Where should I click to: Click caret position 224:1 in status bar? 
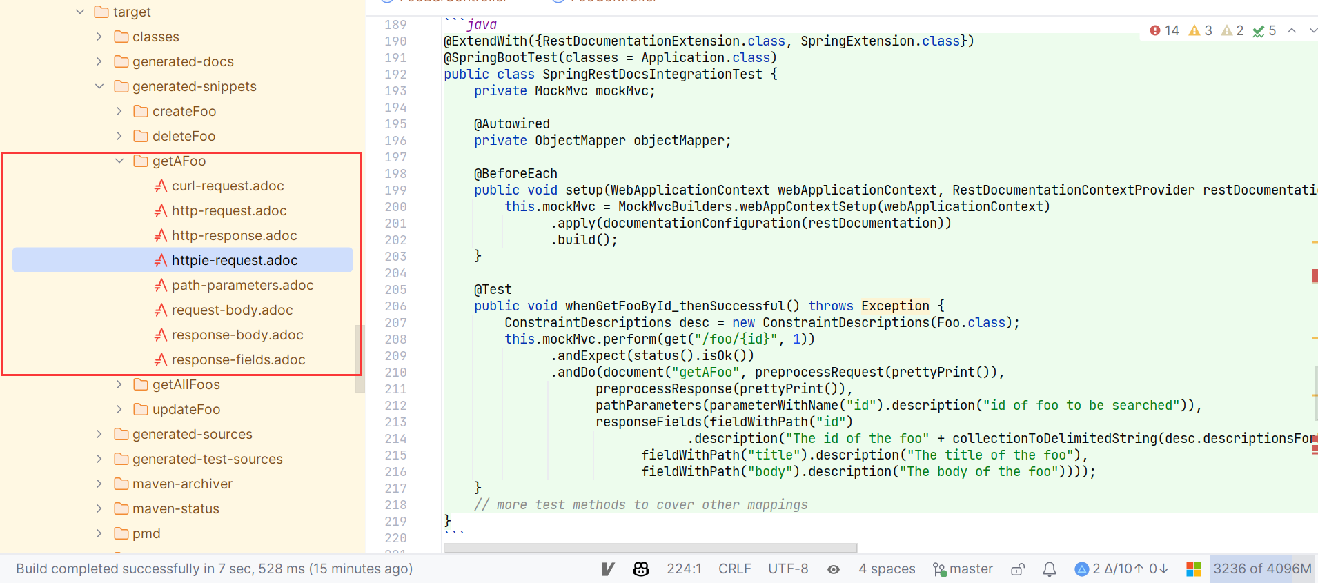pyautogui.click(x=684, y=569)
